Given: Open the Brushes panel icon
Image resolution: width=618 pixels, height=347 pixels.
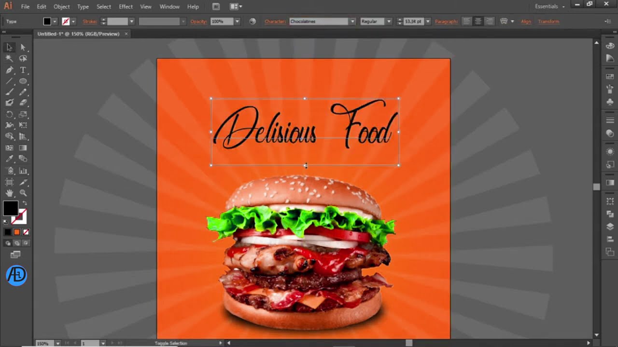Looking at the screenshot, I should click(610, 89).
